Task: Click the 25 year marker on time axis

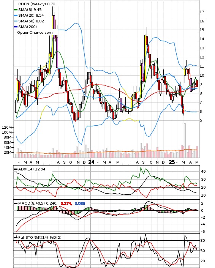Action: pos(172,162)
